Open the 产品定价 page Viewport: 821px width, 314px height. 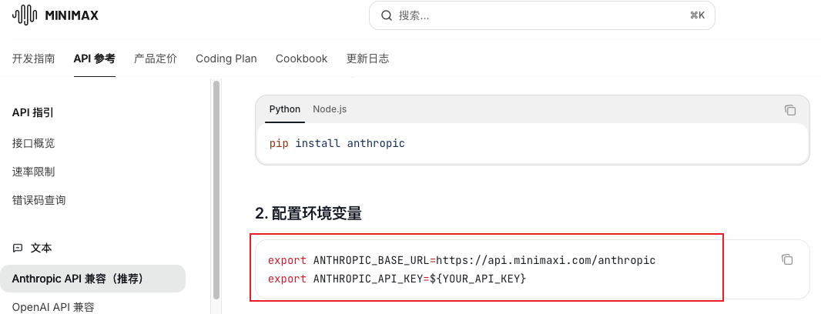point(156,58)
